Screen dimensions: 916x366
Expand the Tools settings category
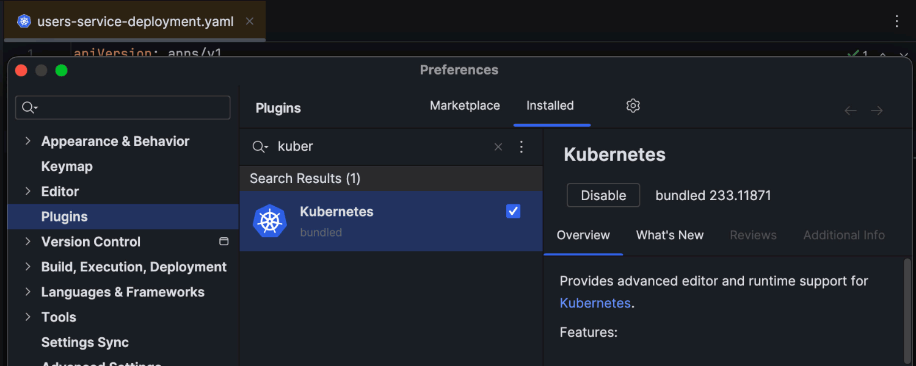click(x=28, y=317)
